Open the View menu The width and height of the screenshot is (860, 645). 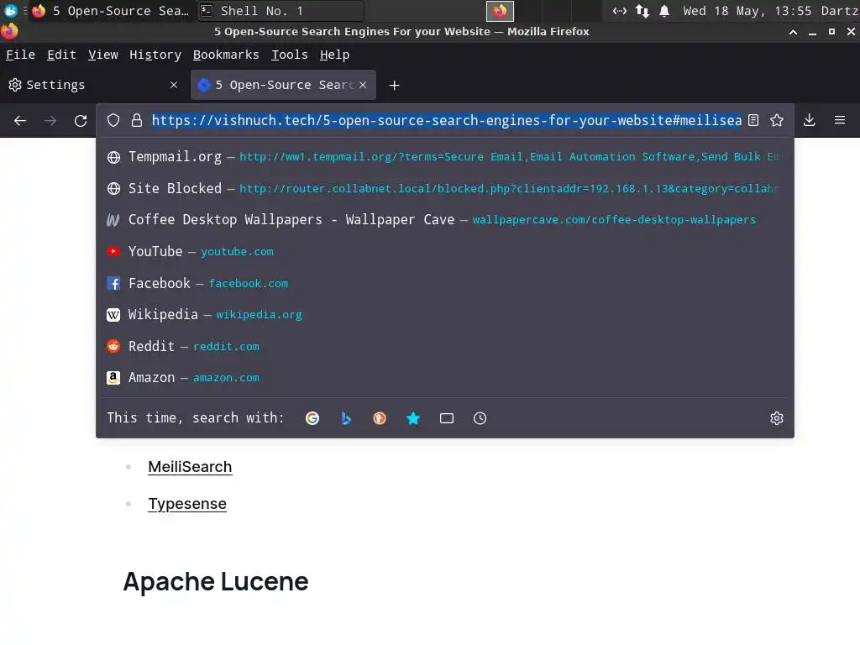pos(103,55)
